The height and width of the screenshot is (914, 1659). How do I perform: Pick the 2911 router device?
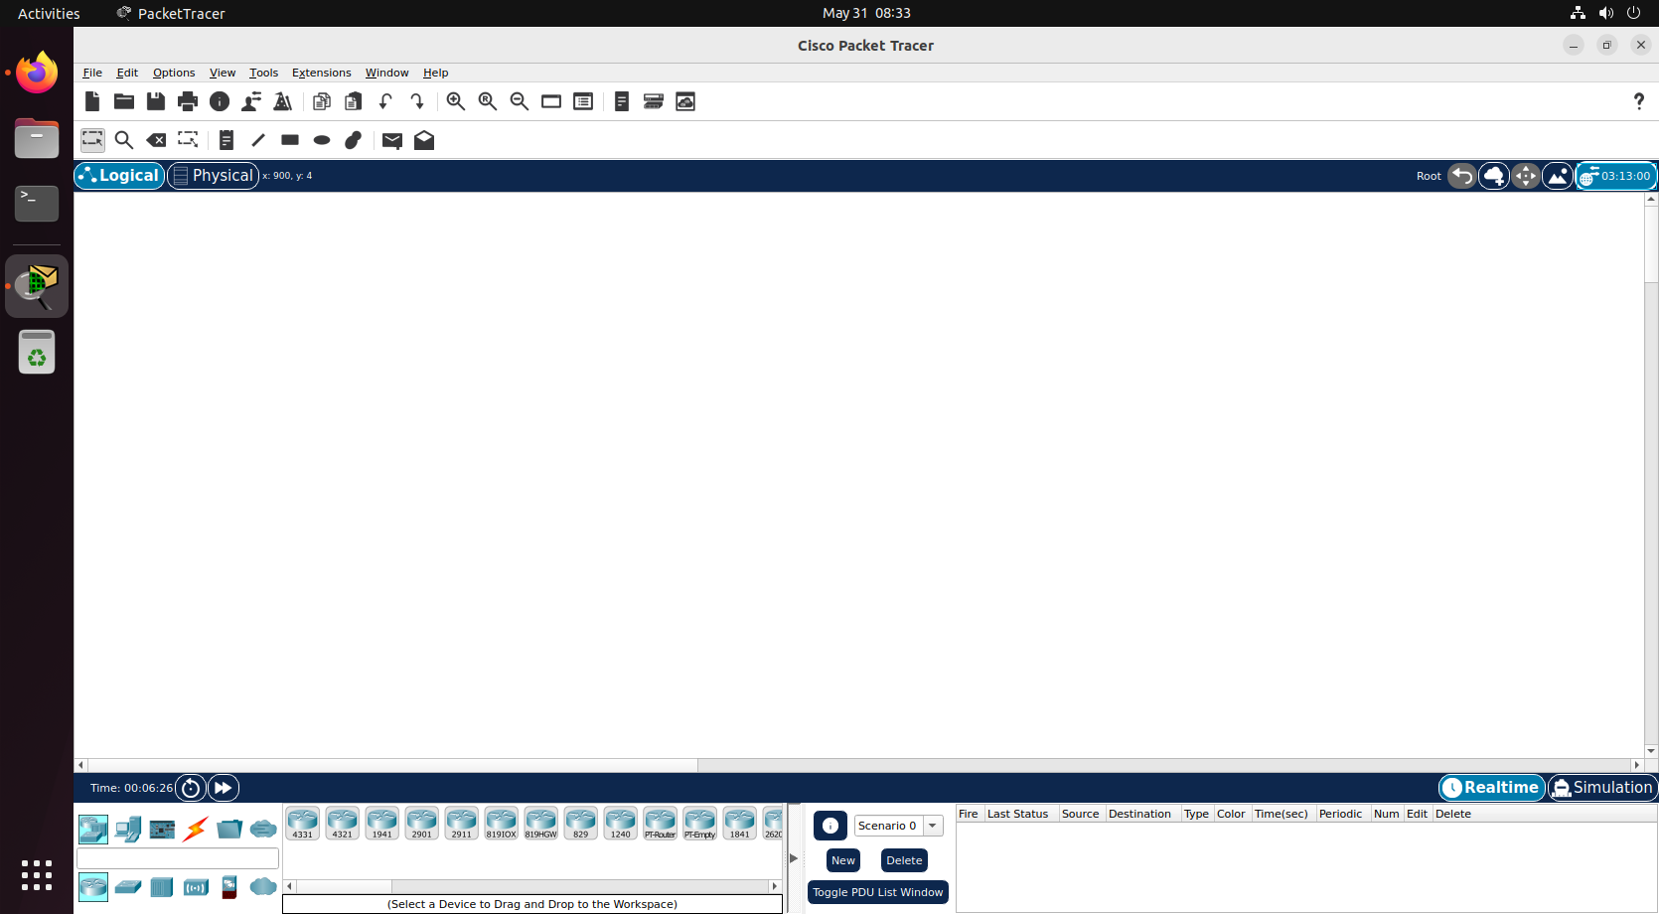click(x=462, y=824)
